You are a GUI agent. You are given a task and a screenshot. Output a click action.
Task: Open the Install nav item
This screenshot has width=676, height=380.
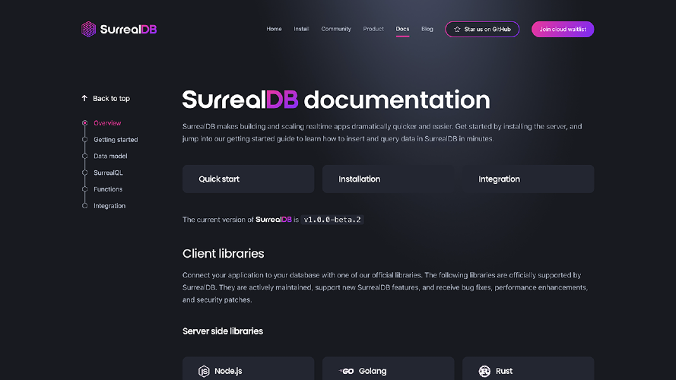click(x=301, y=29)
